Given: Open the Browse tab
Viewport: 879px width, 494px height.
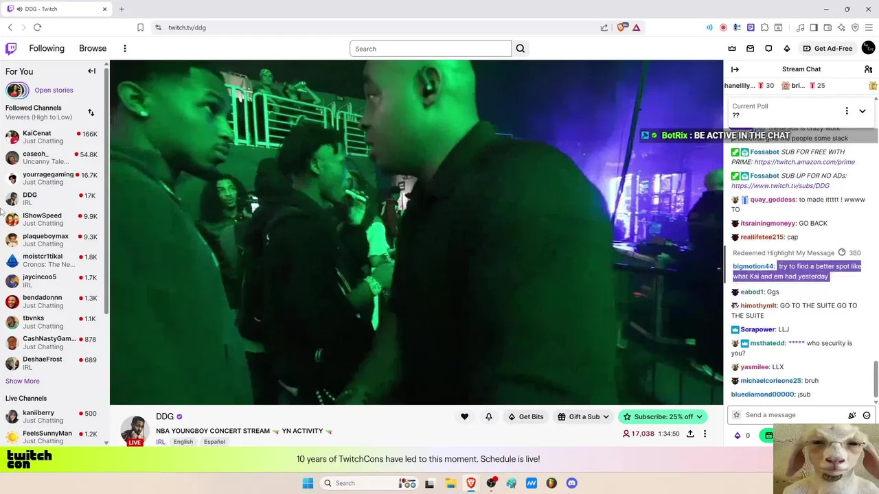Looking at the screenshot, I should point(93,49).
